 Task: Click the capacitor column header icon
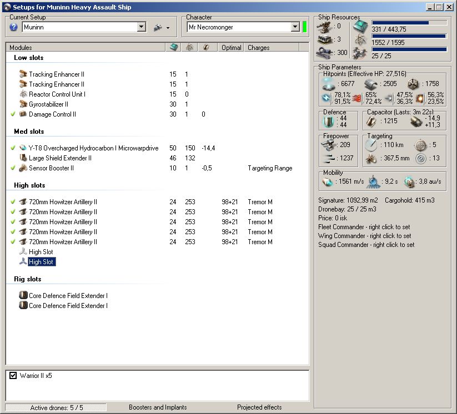click(206, 47)
